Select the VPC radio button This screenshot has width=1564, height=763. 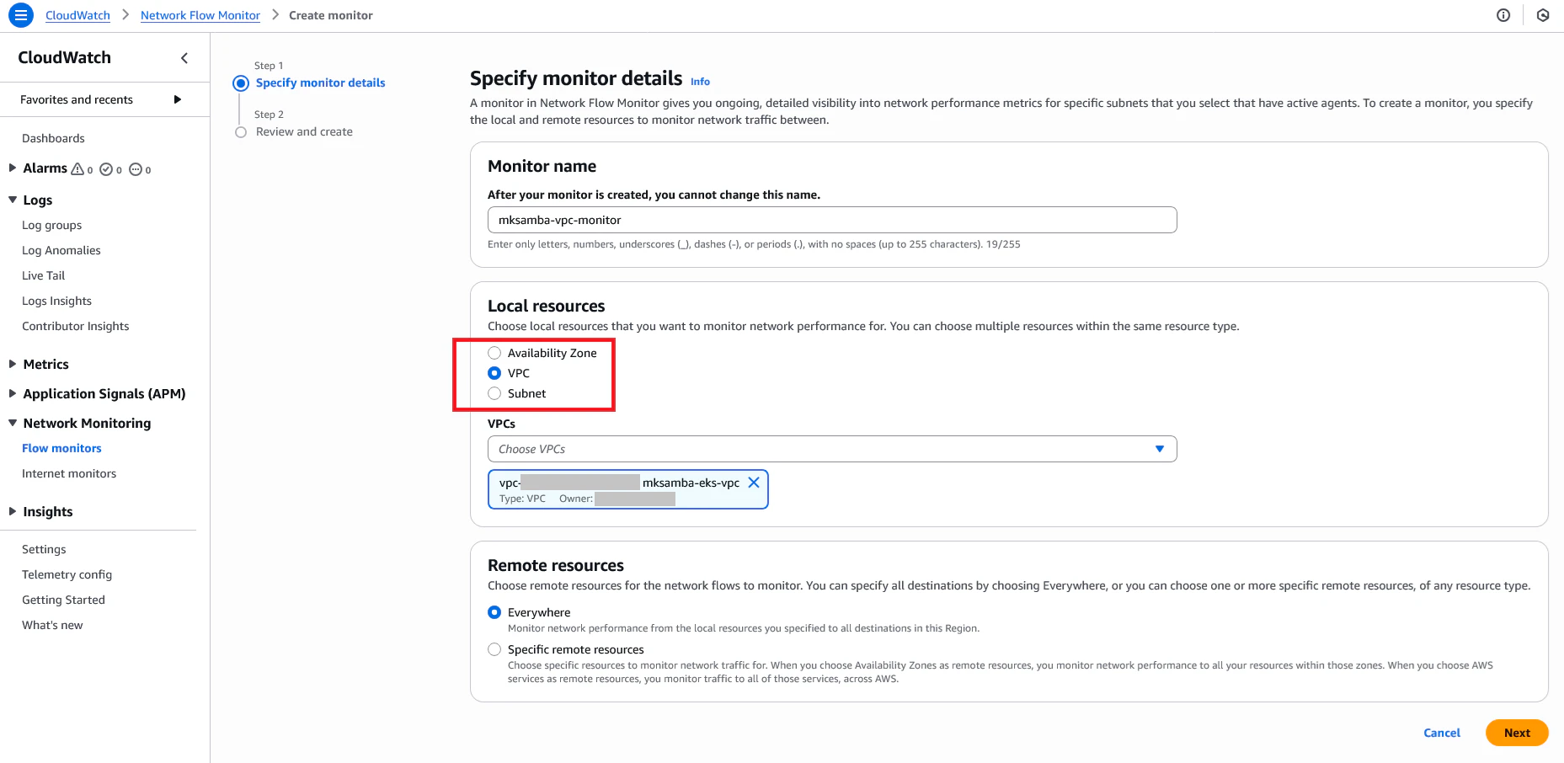pyautogui.click(x=494, y=373)
